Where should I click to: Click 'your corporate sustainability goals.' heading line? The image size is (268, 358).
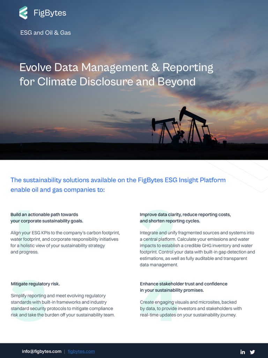(47, 221)
